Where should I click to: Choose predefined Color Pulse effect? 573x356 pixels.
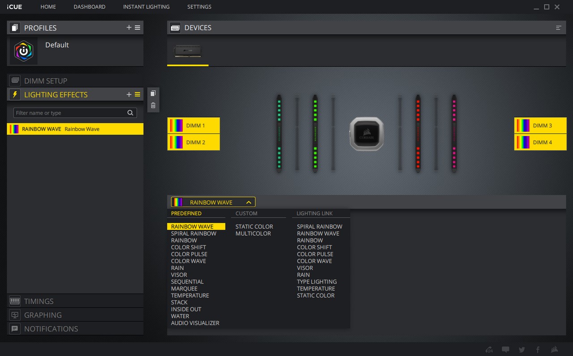(189, 254)
